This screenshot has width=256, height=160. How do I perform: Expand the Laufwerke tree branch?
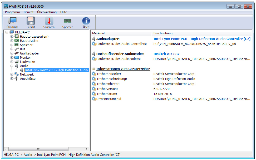pyautogui.click(x=12, y=62)
